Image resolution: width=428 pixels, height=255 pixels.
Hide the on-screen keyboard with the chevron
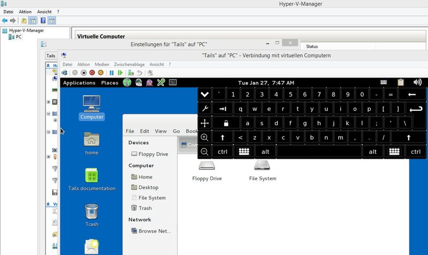point(204,95)
